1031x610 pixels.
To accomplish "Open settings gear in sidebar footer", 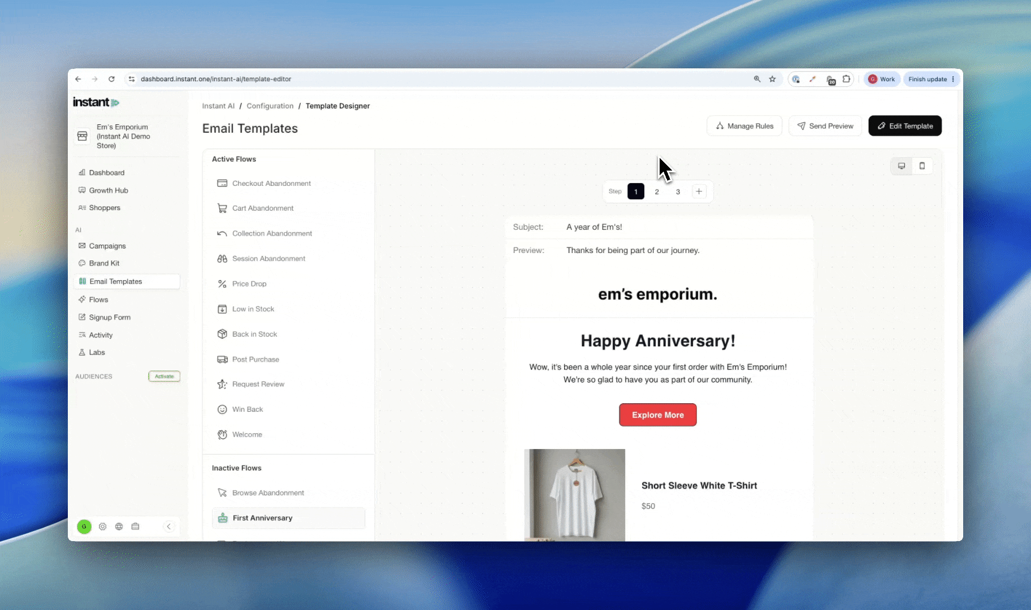I will tap(102, 526).
